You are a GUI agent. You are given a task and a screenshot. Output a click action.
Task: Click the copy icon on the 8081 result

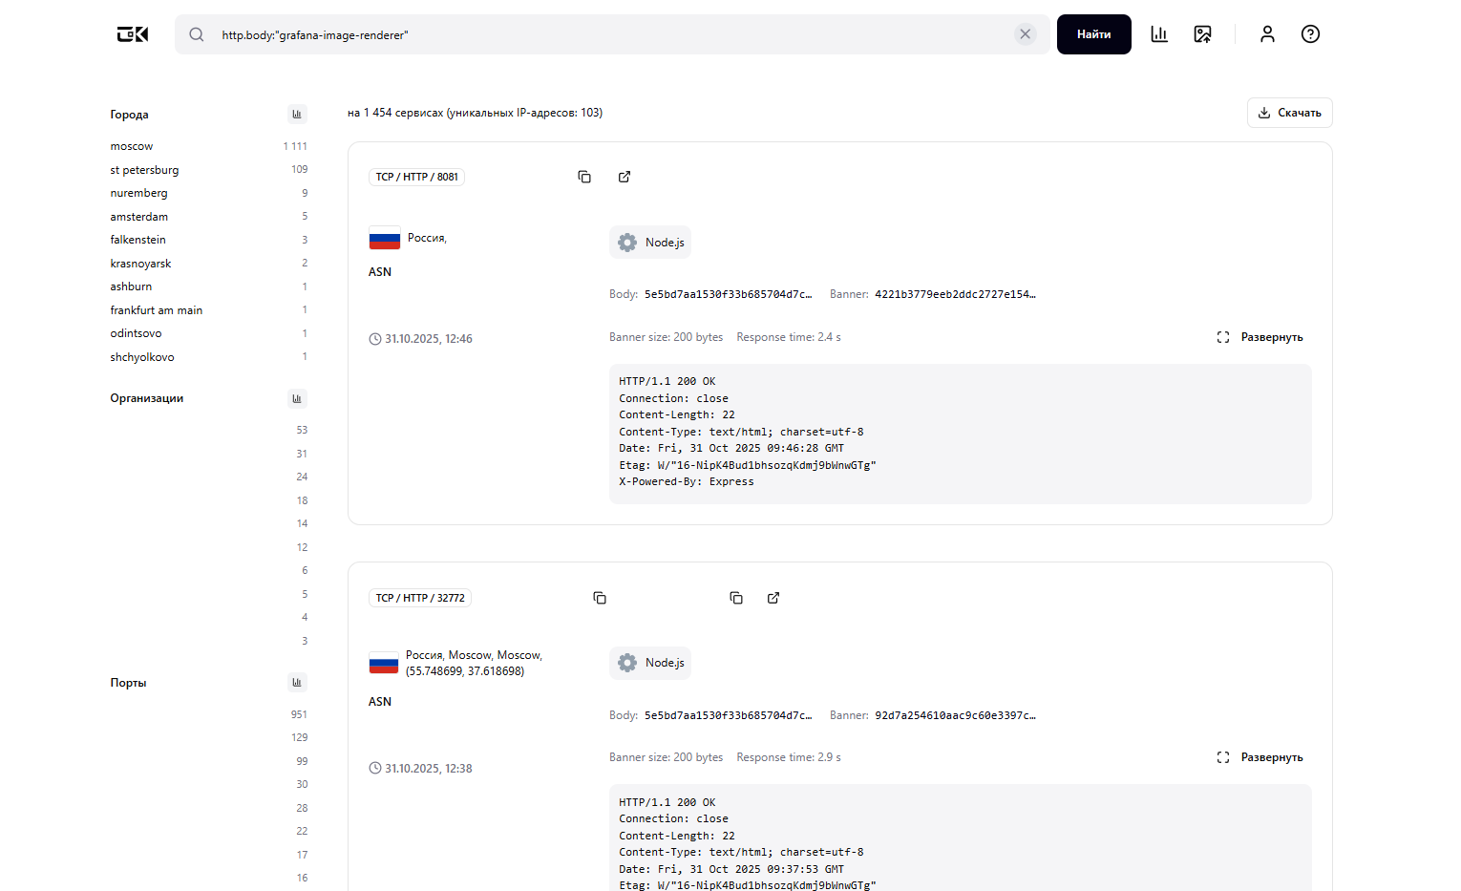pyautogui.click(x=583, y=177)
